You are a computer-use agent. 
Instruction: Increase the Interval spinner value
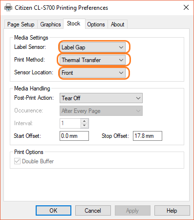pos(85,121)
